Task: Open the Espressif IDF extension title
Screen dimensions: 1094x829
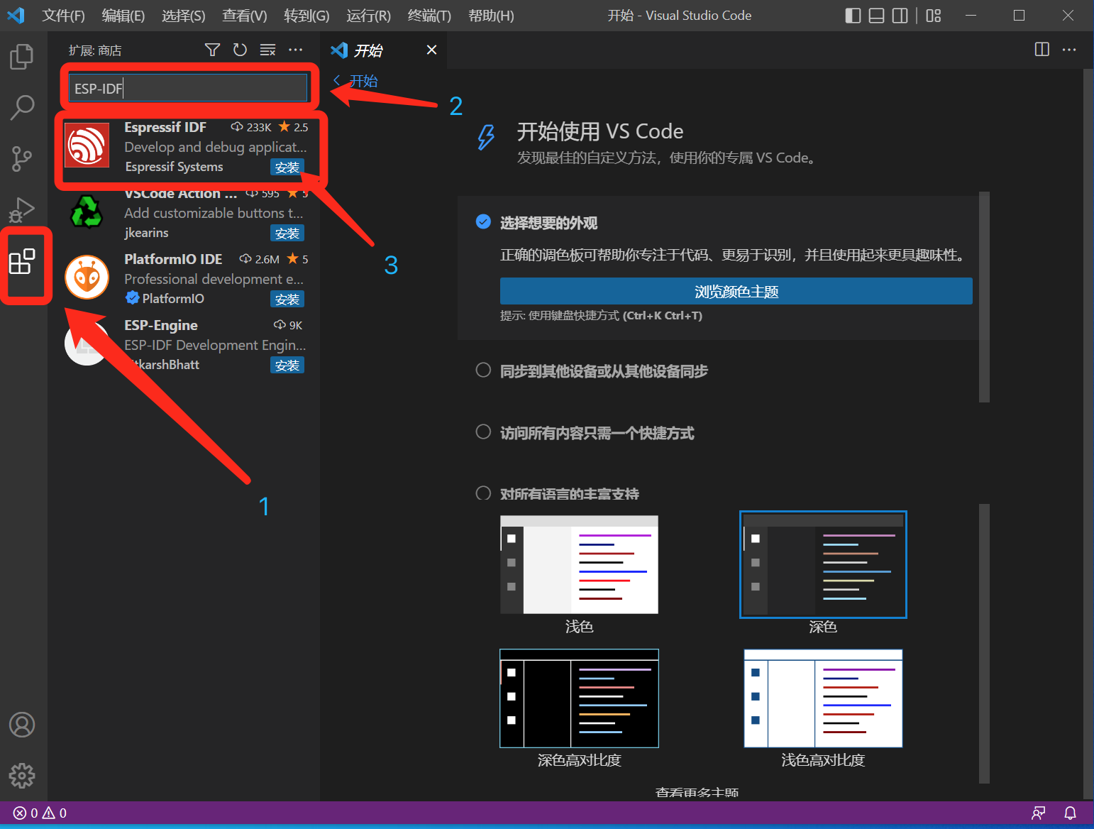Action: tap(165, 127)
